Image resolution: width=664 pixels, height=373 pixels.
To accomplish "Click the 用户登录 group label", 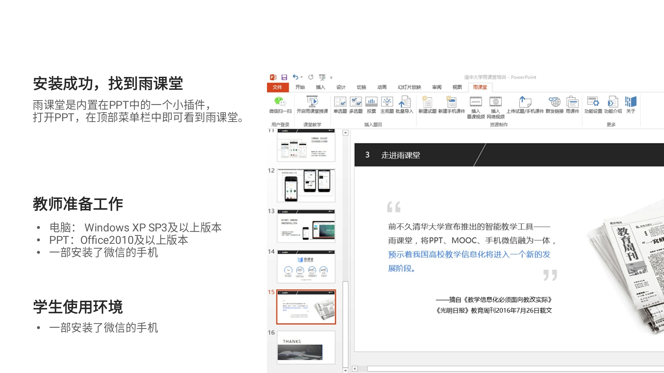I will tap(280, 125).
